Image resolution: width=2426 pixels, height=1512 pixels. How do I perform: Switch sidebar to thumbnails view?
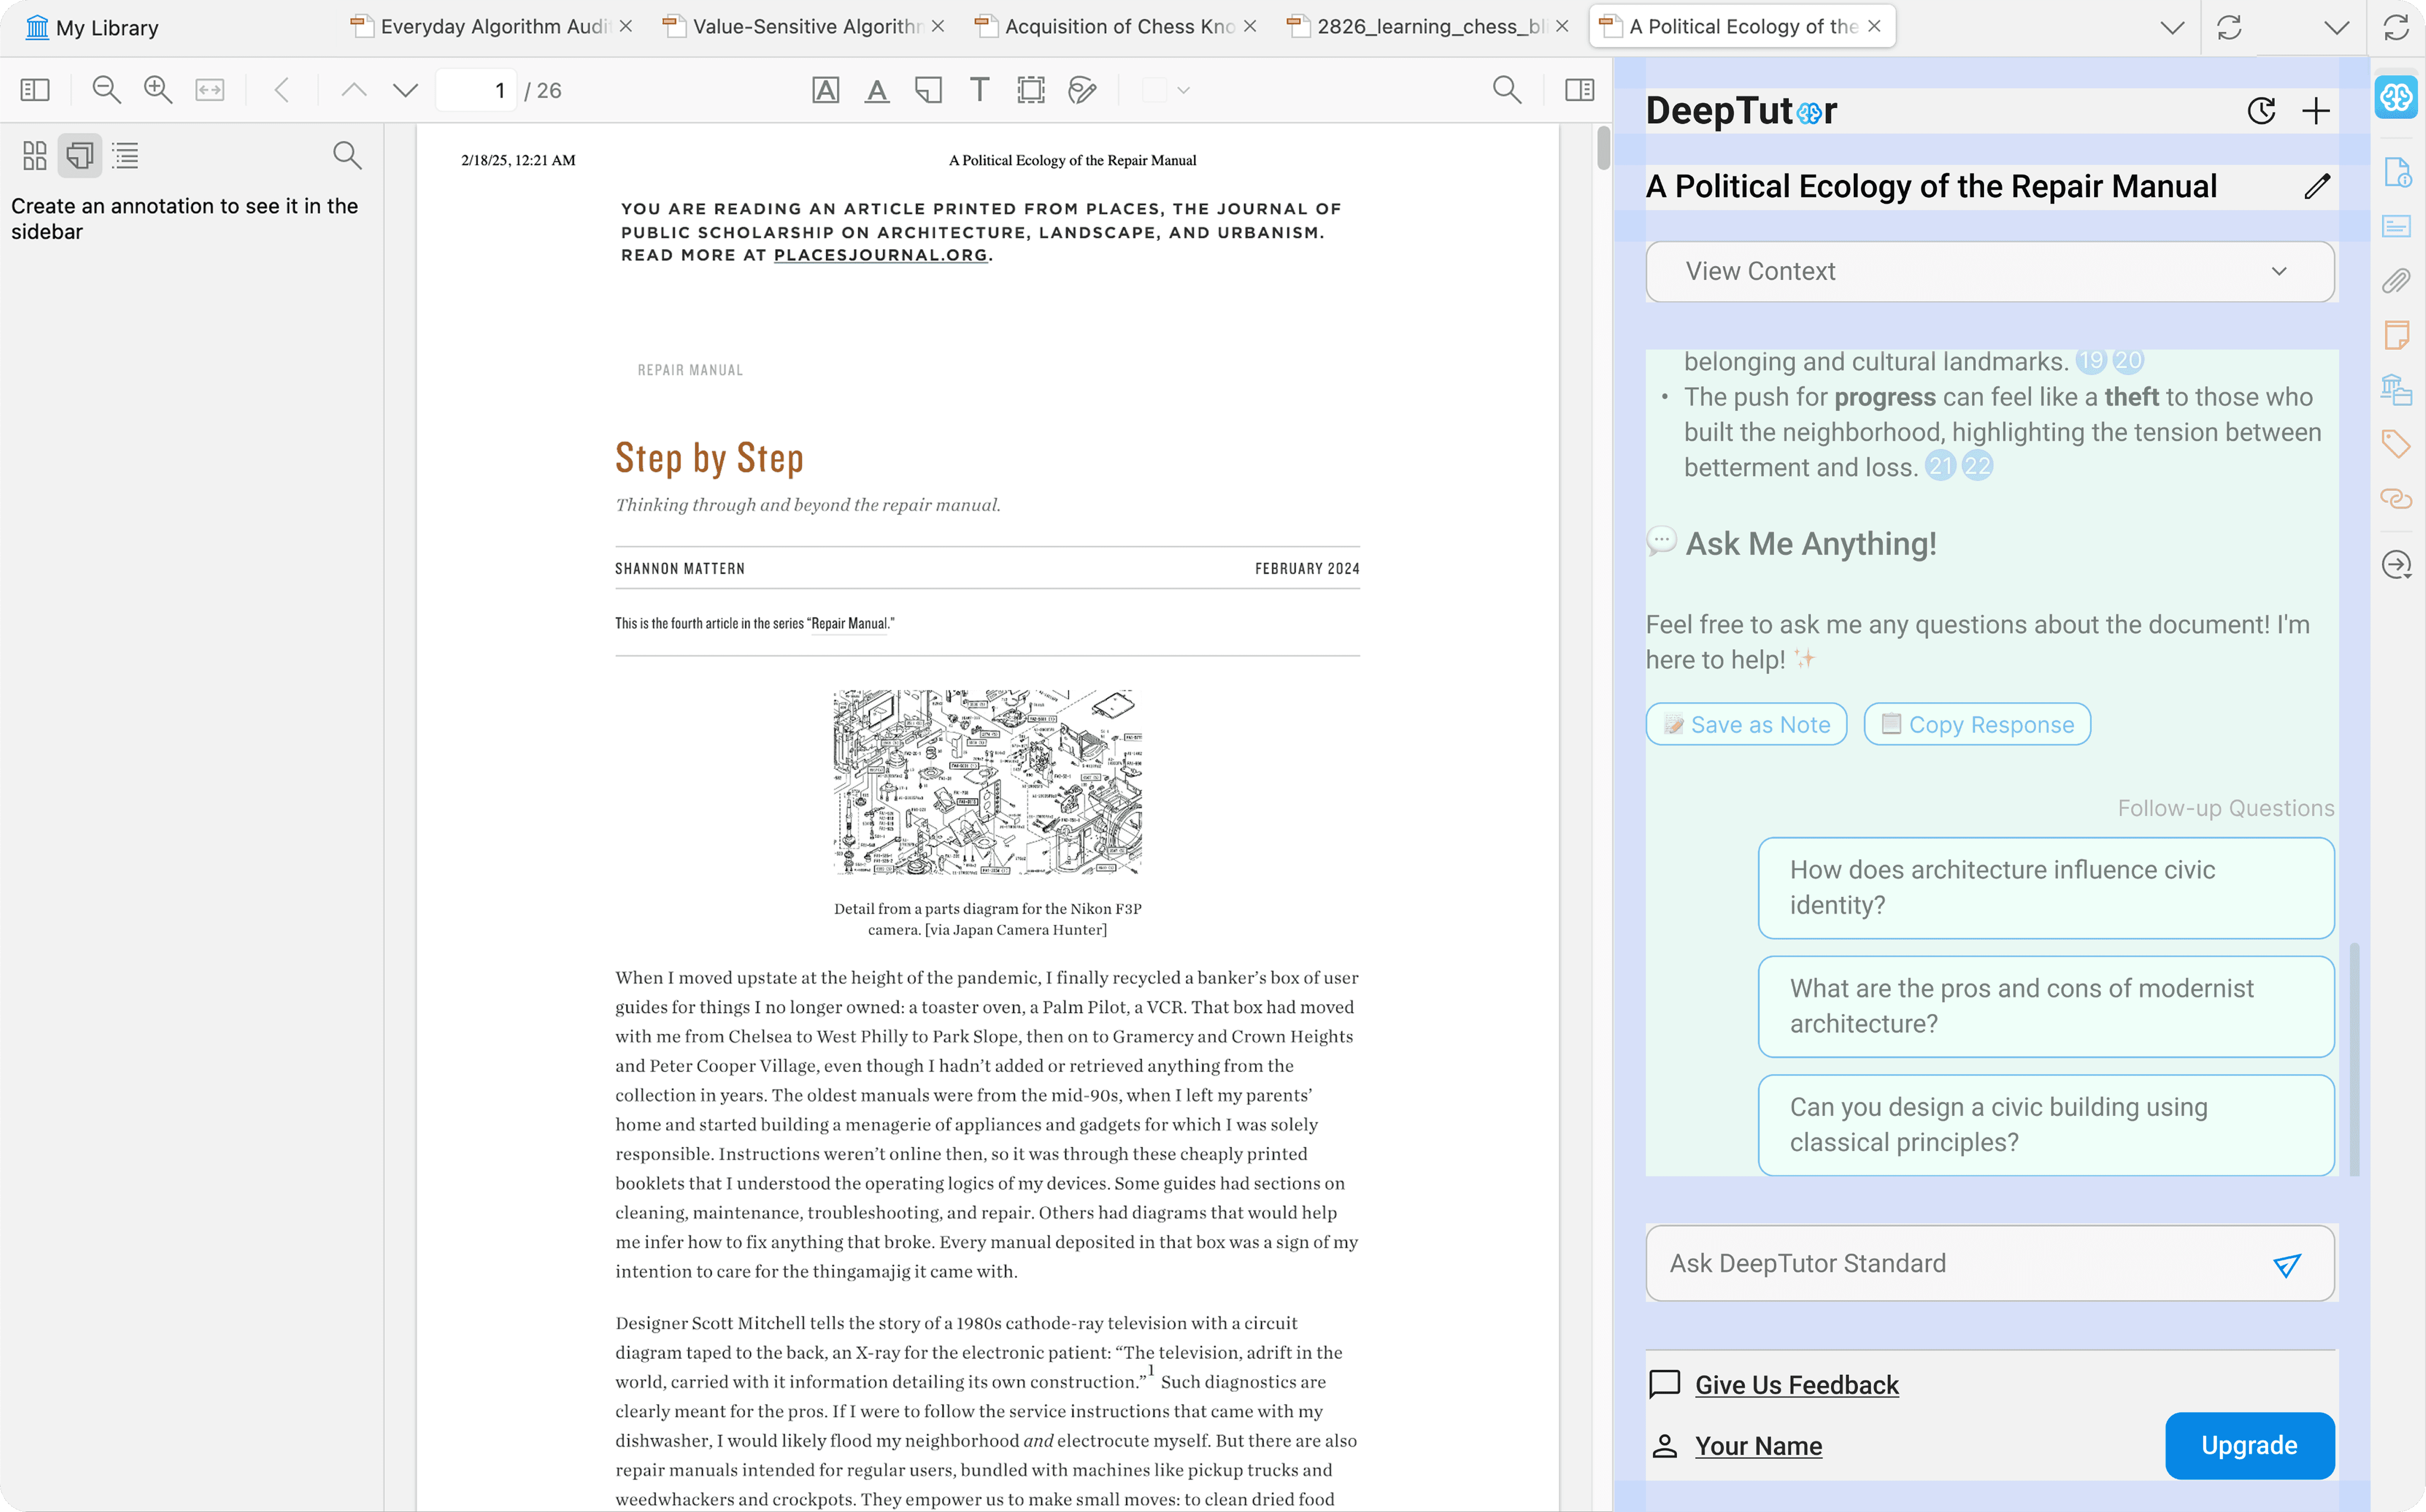[35, 155]
